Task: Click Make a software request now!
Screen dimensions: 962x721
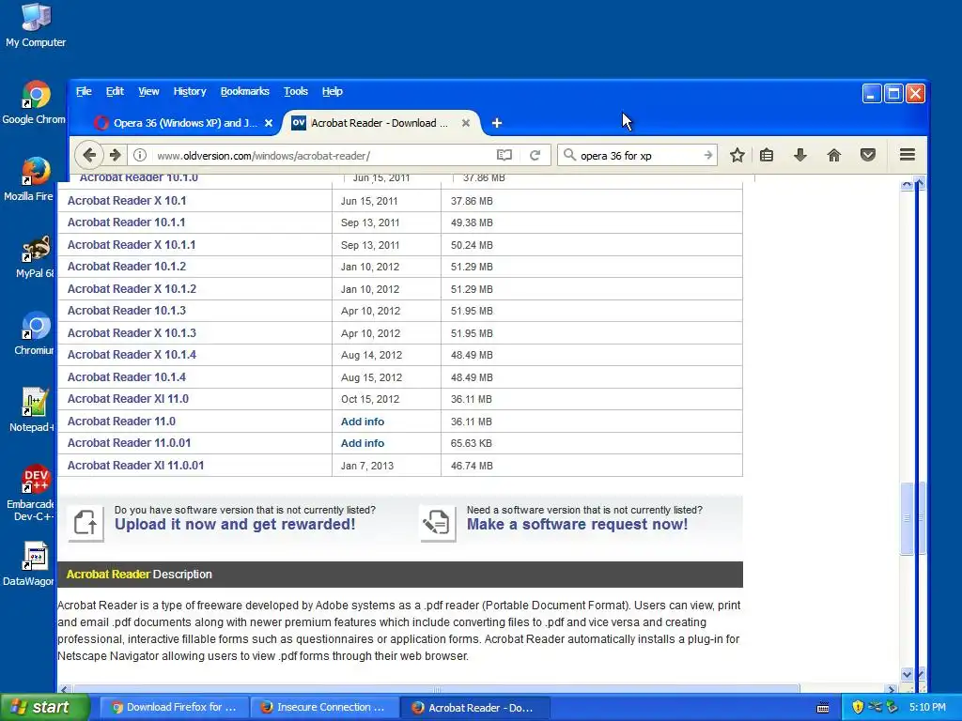Action: [x=578, y=524]
